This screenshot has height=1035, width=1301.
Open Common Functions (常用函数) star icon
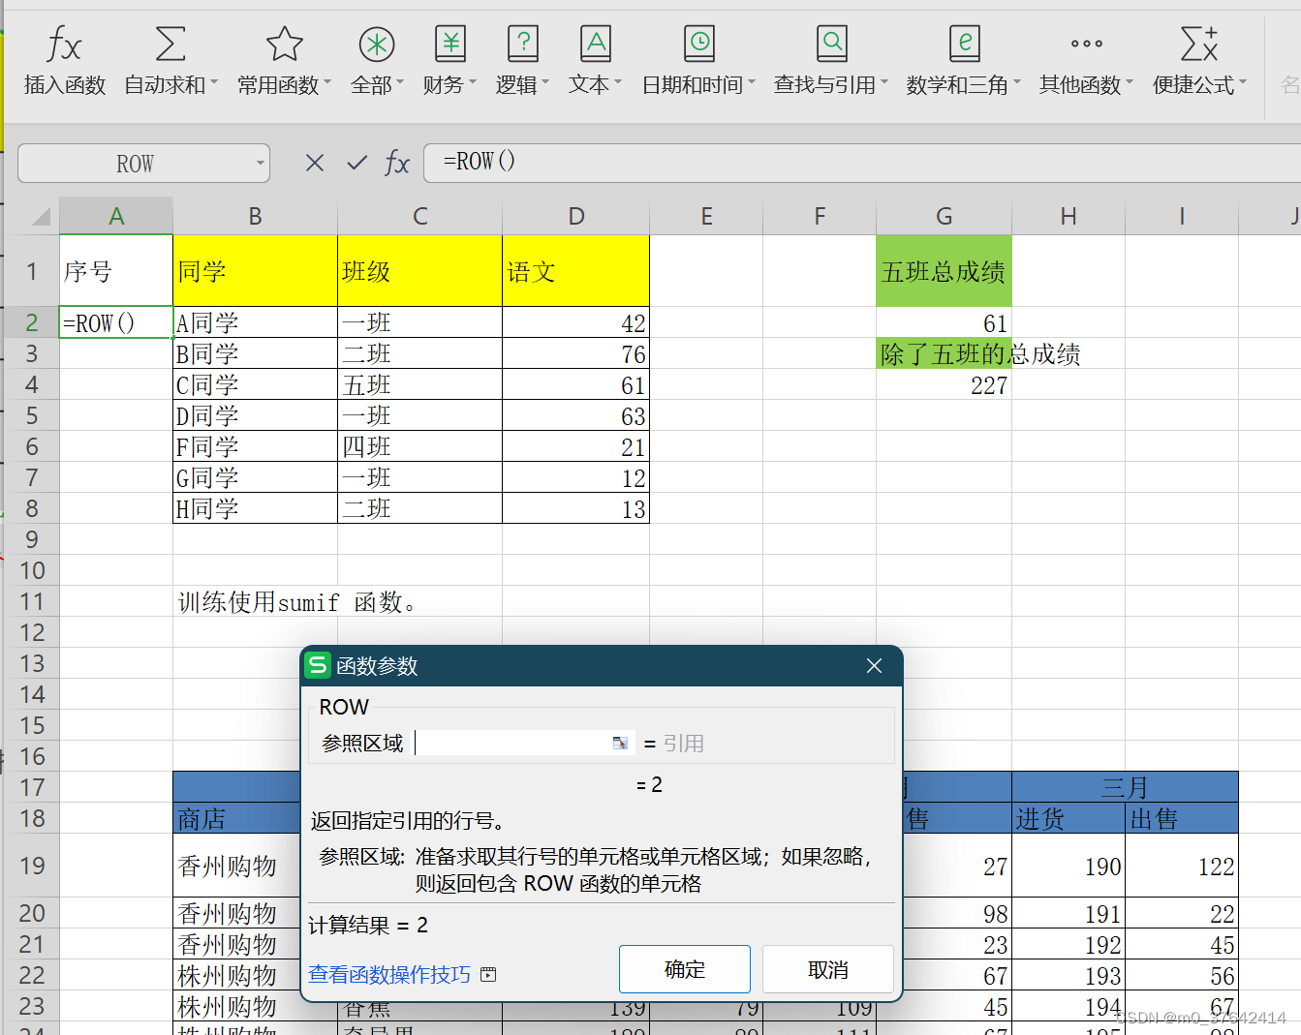click(284, 45)
